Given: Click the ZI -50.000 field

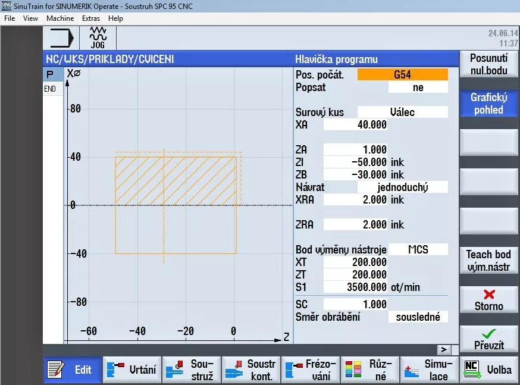Looking at the screenshot, I should (356, 162).
